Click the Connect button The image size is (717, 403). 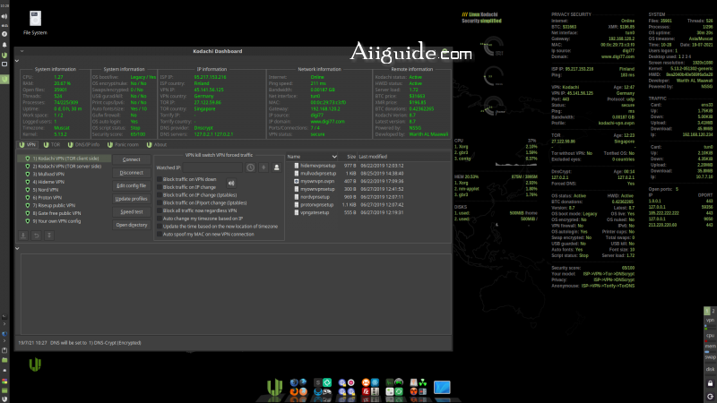[x=131, y=160]
